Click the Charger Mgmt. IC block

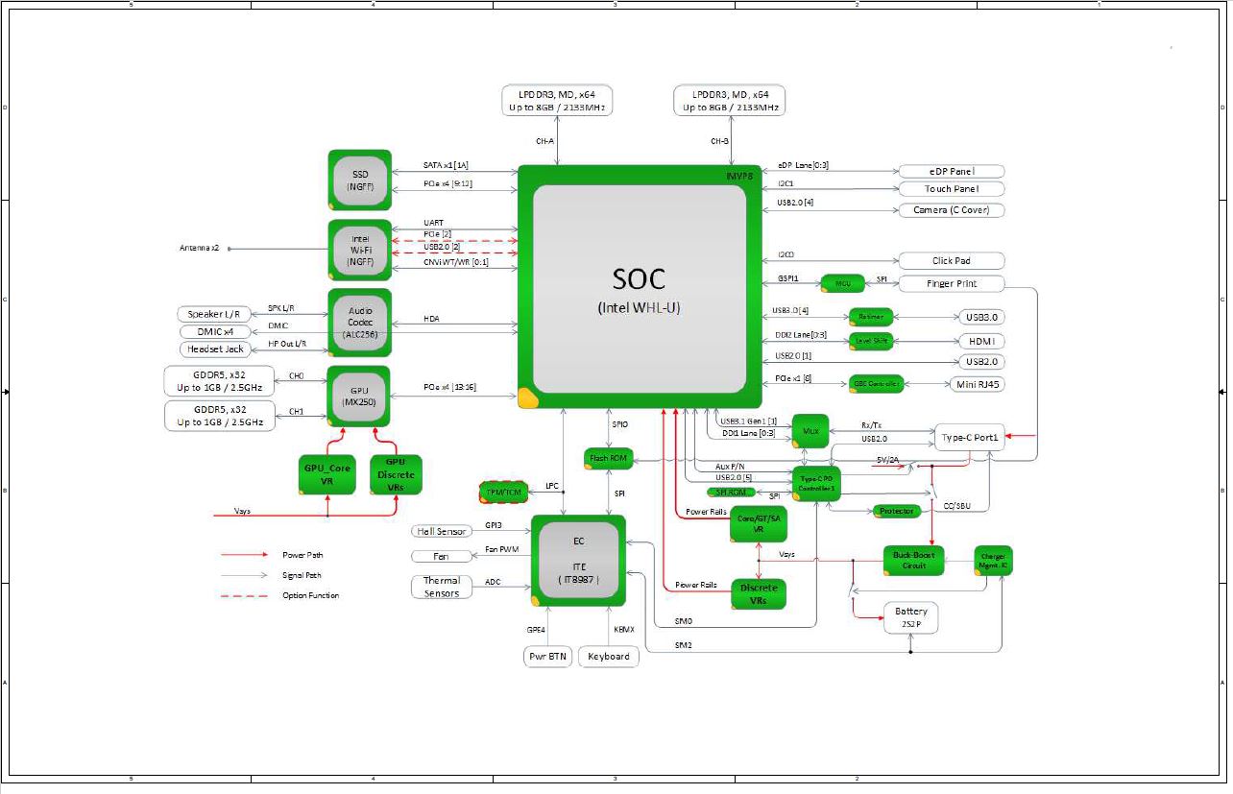pos(993,561)
